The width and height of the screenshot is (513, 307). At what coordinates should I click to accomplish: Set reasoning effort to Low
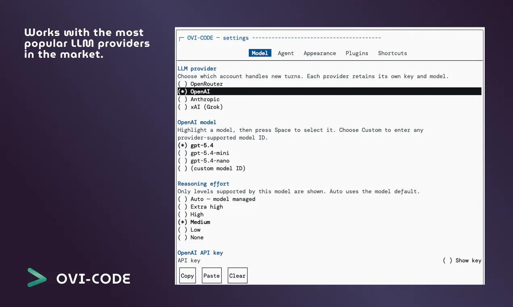point(189,230)
